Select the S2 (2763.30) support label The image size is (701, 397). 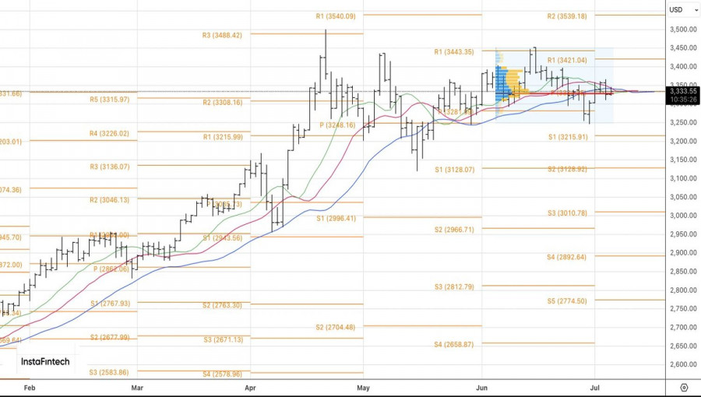pyautogui.click(x=222, y=306)
